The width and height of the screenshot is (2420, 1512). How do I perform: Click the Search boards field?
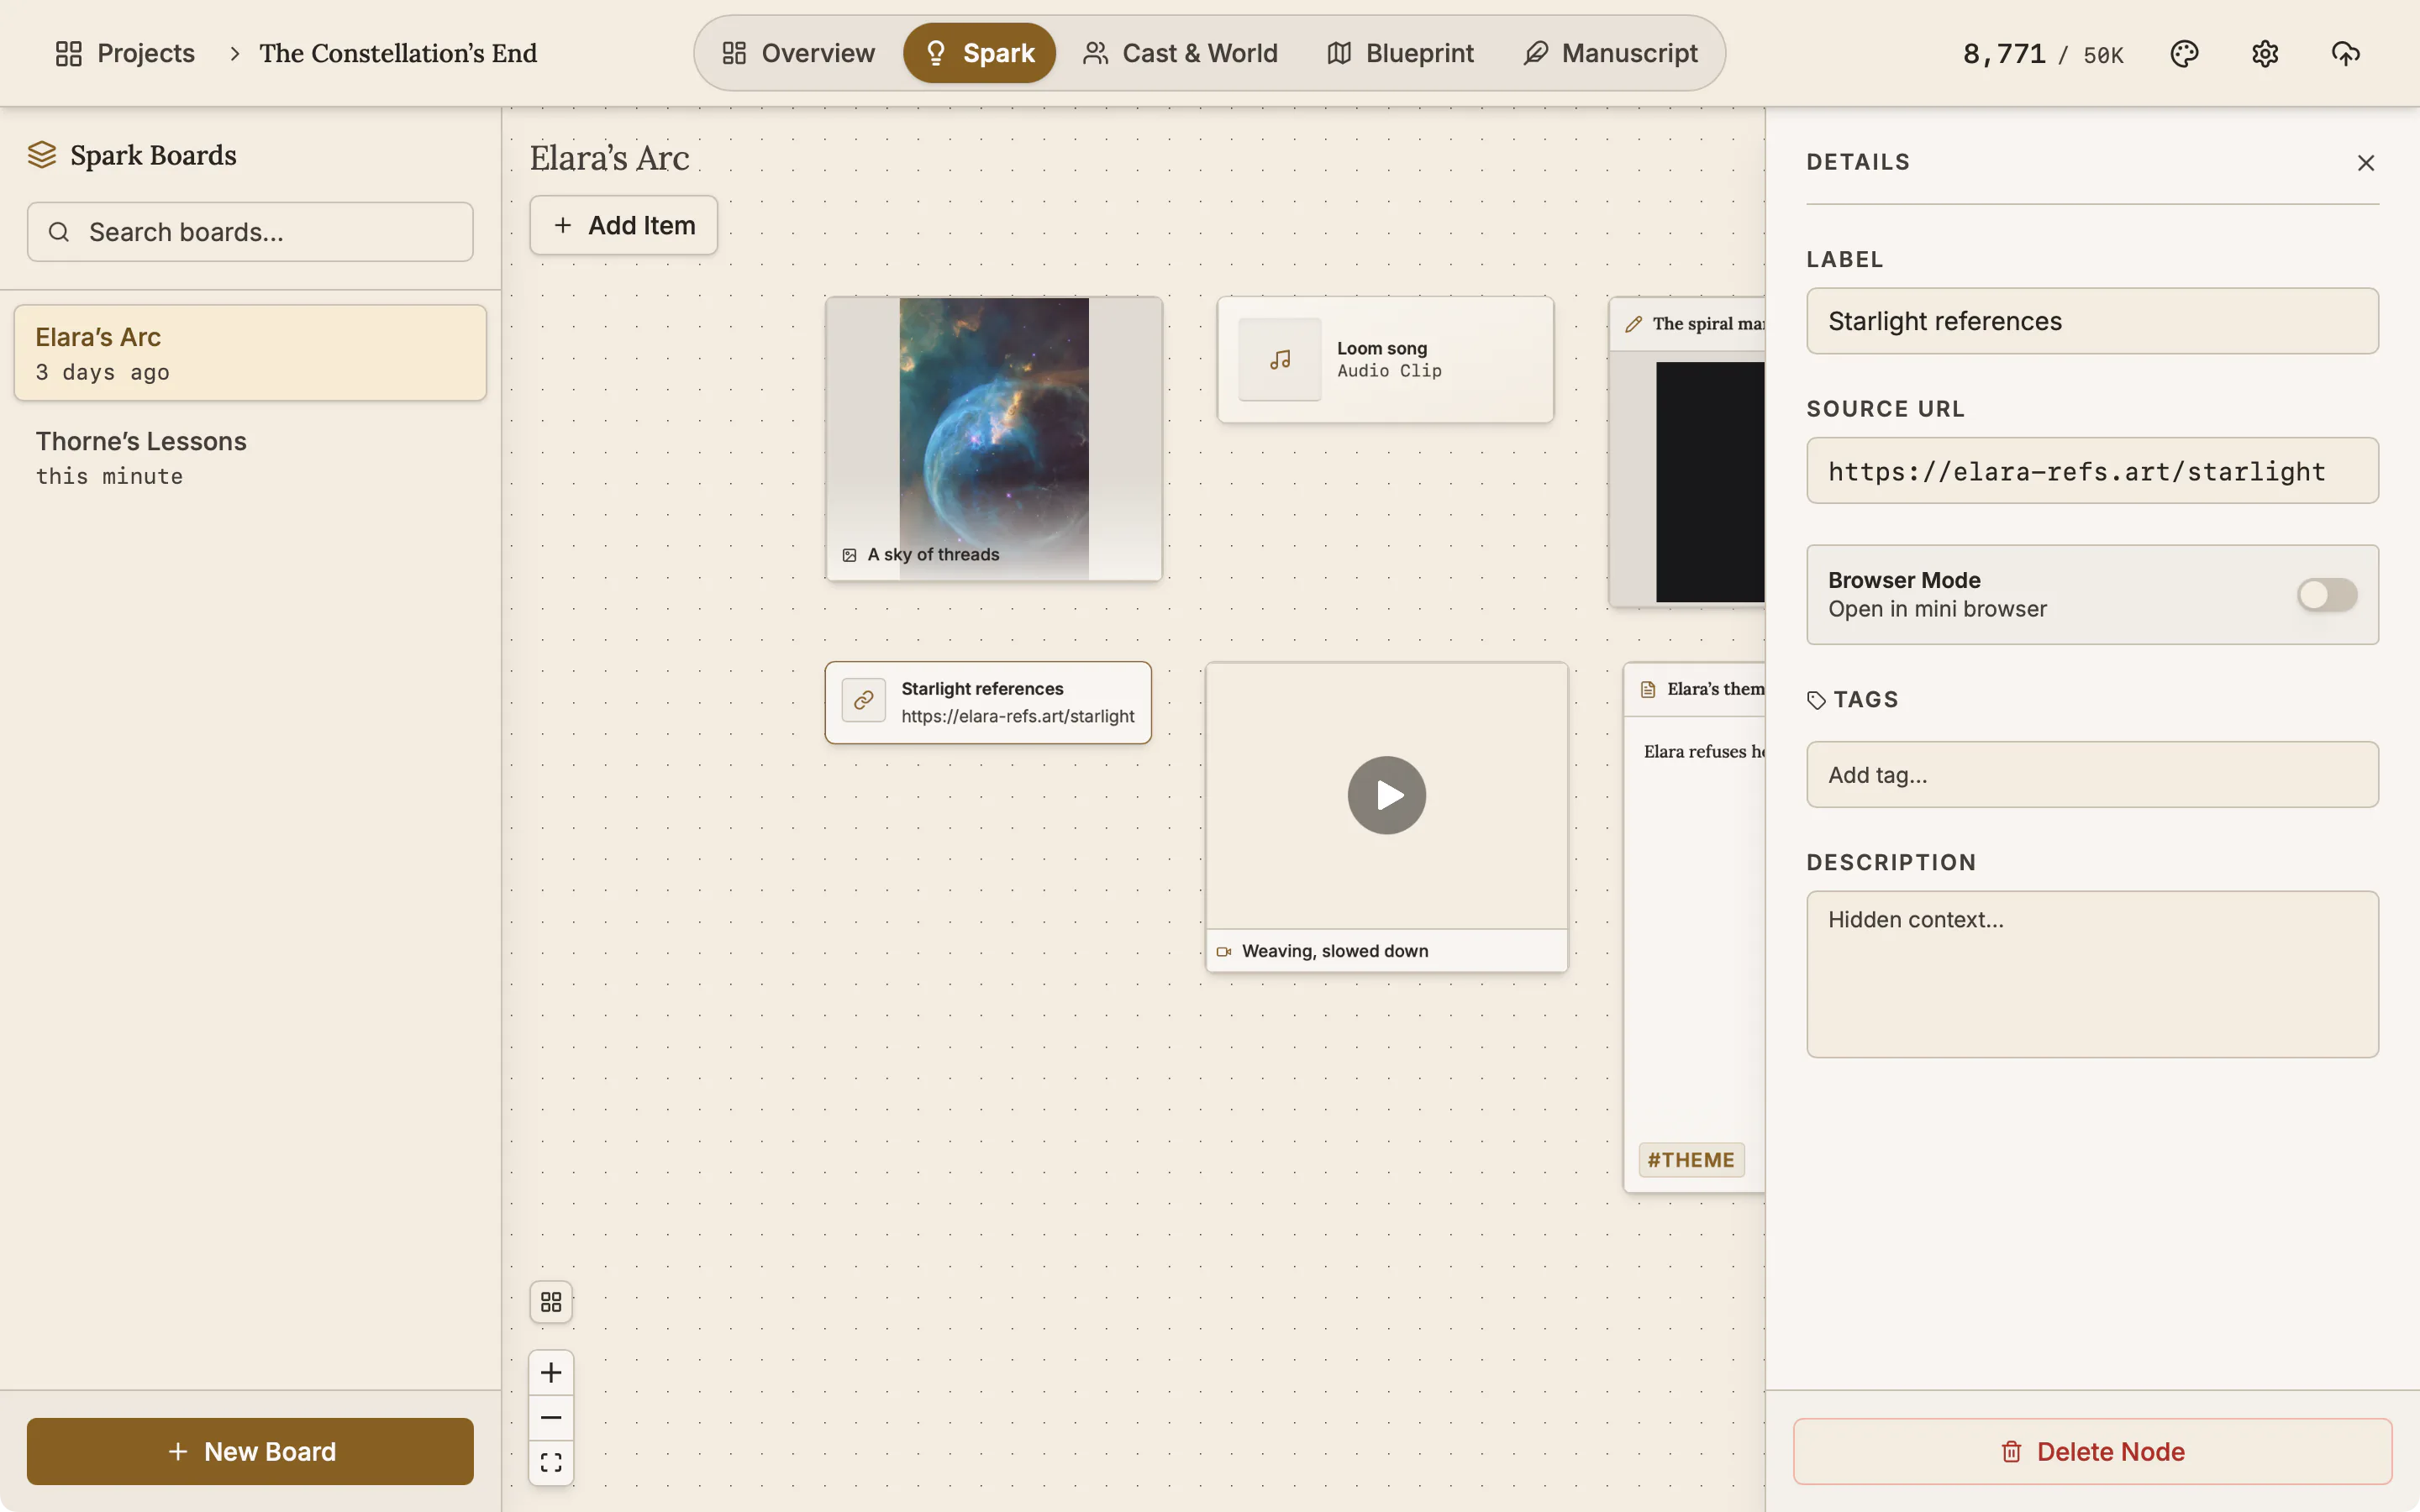250,232
